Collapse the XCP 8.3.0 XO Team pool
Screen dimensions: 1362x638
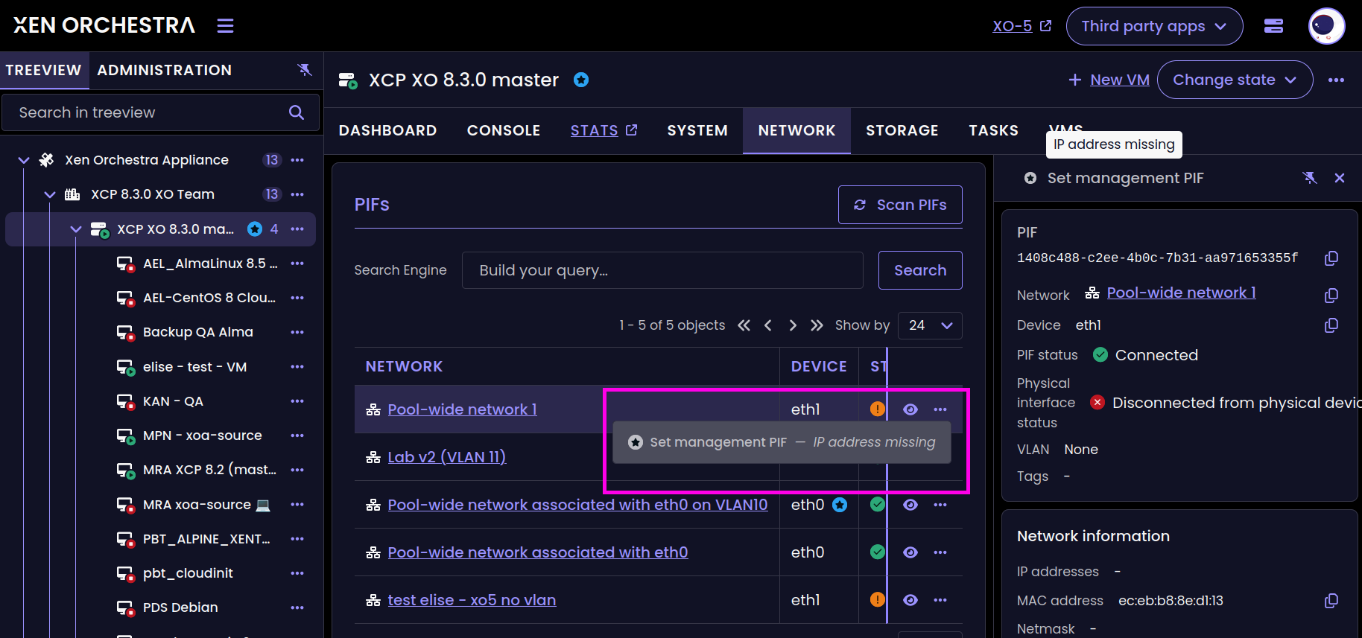[50, 194]
